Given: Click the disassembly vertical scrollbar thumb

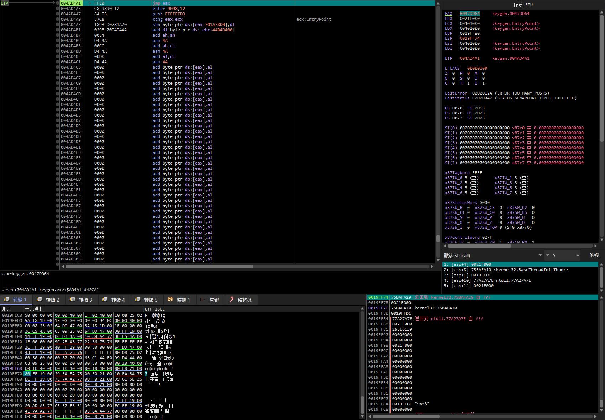Looking at the screenshot, I should pyautogui.click(x=438, y=238).
